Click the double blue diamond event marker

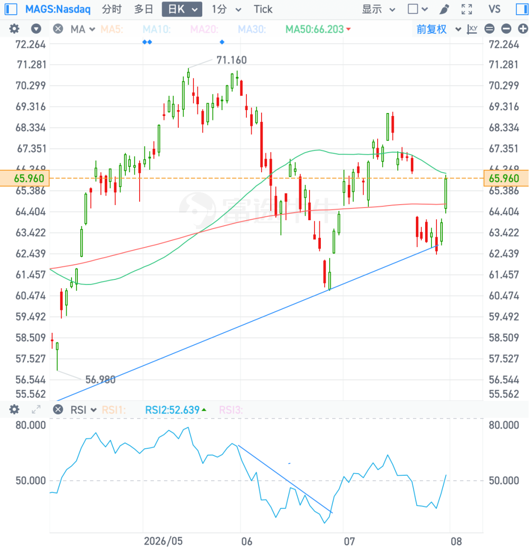(x=147, y=42)
